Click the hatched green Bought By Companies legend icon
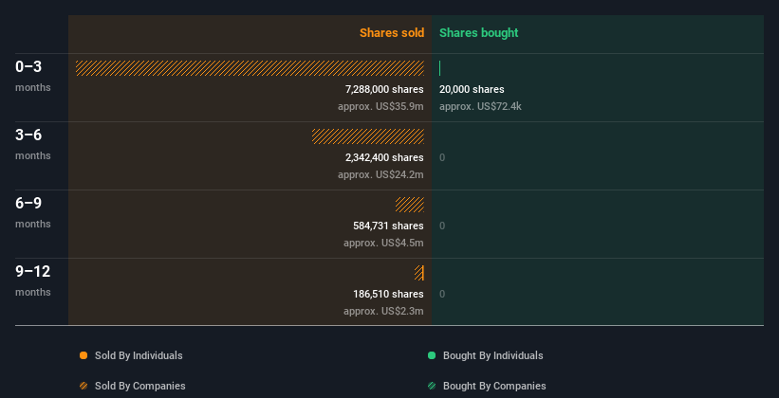Screen dimensions: 779x398 (432, 386)
